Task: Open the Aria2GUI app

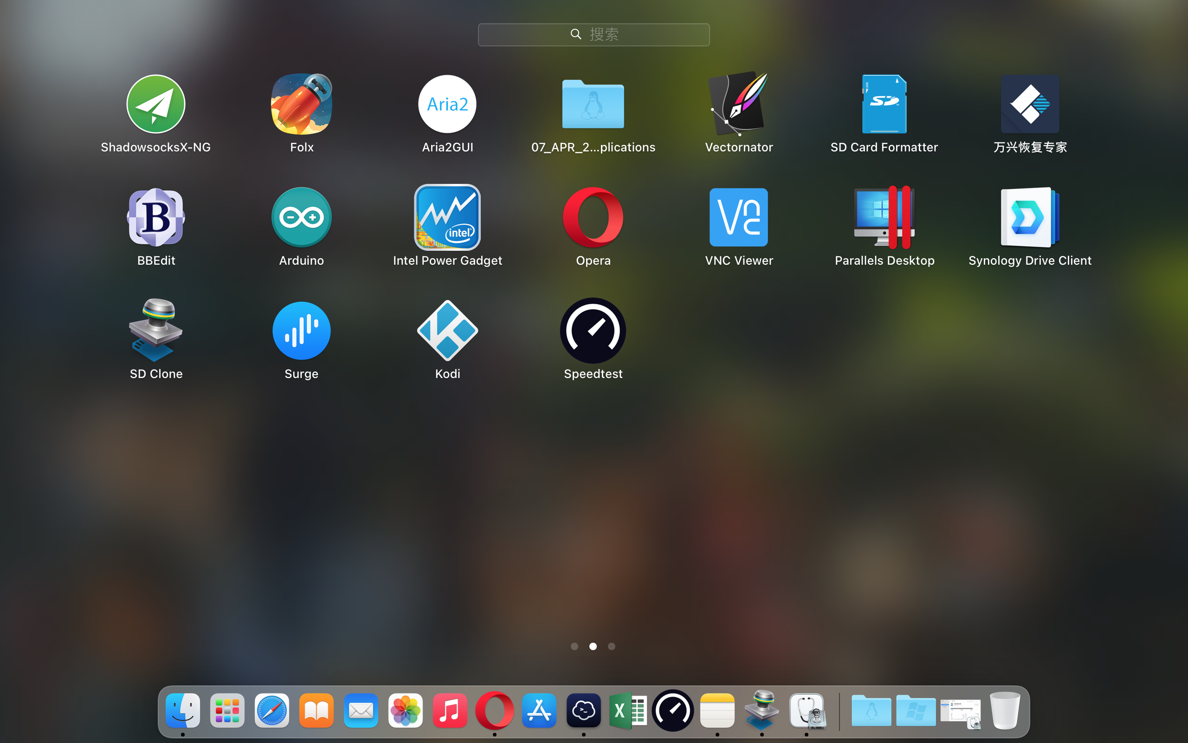Action: tap(447, 104)
